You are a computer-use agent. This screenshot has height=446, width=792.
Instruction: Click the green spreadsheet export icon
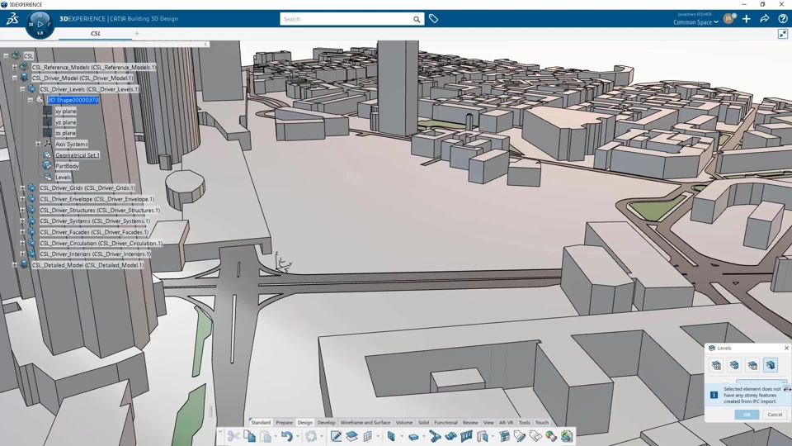[567, 436]
